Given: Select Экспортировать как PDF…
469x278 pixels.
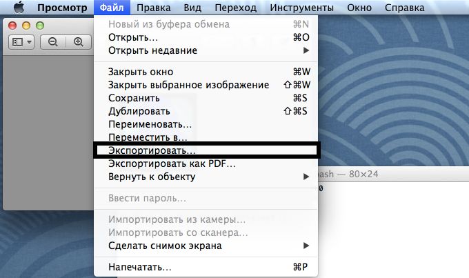Looking at the screenshot, I should tap(172, 163).
